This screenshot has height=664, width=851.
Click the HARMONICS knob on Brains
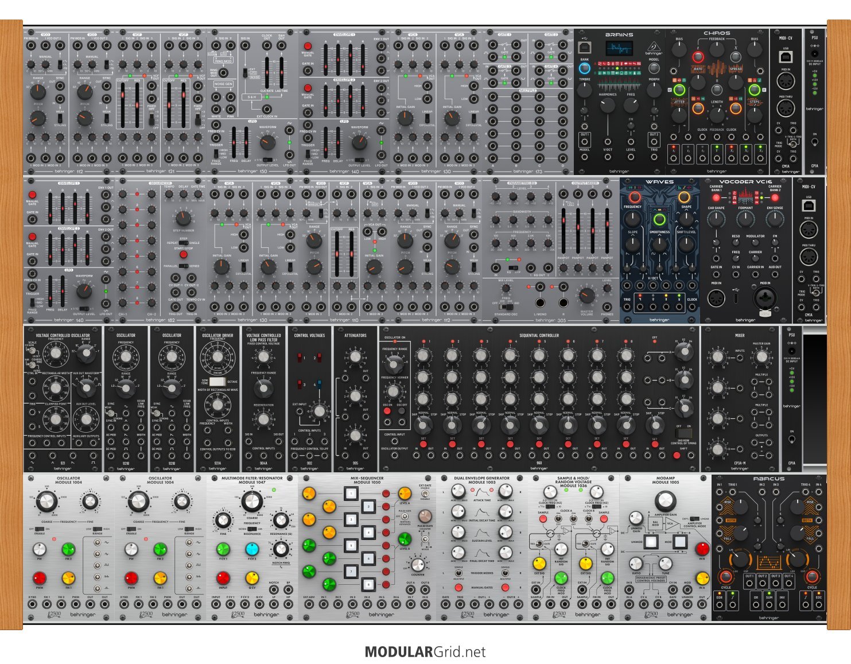pyautogui.click(x=608, y=106)
